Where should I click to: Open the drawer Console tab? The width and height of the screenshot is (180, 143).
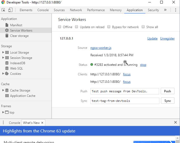click(15, 123)
